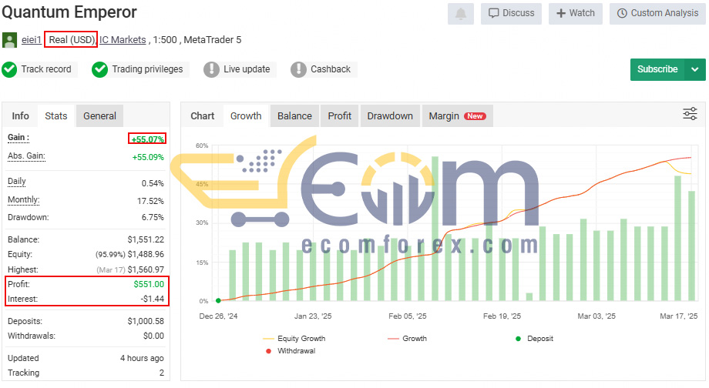The height and width of the screenshot is (388, 709).
Task: Open the Discuss button
Action: (511, 14)
